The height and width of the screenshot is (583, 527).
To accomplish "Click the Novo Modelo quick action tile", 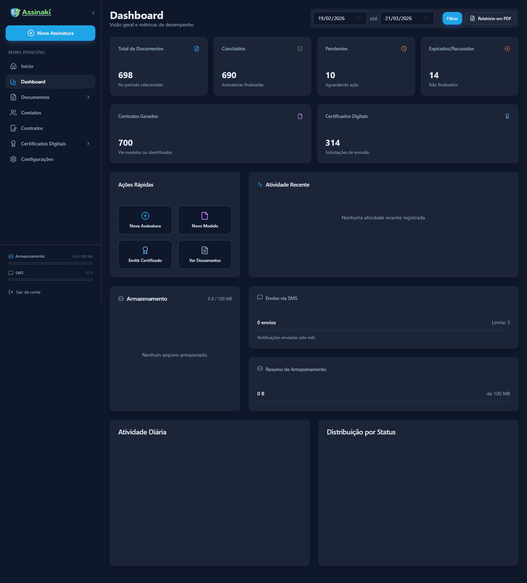I will (x=205, y=220).
